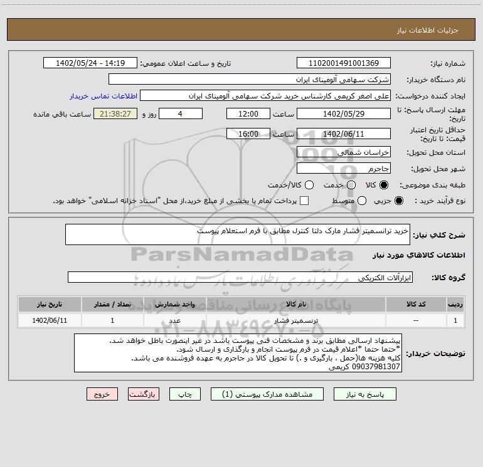Click the خروج exit button
The height and width of the screenshot is (467, 483).
point(102,394)
